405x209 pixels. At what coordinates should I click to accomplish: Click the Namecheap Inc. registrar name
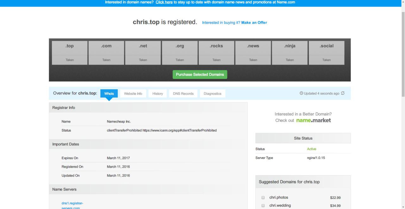[119, 122]
